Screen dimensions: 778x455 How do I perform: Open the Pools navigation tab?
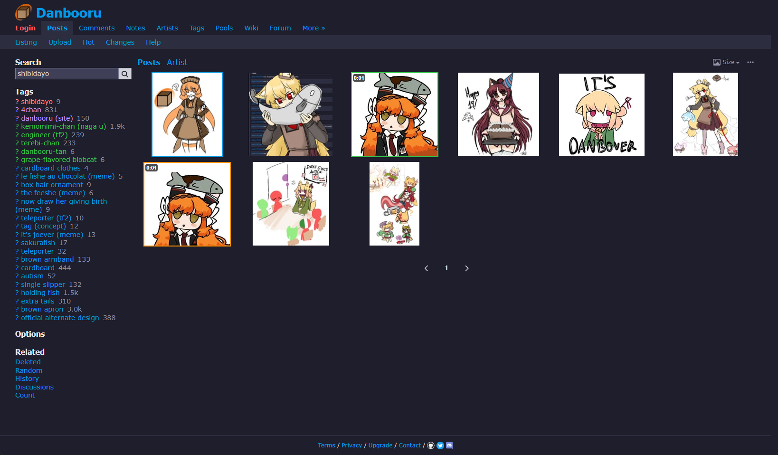click(224, 28)
